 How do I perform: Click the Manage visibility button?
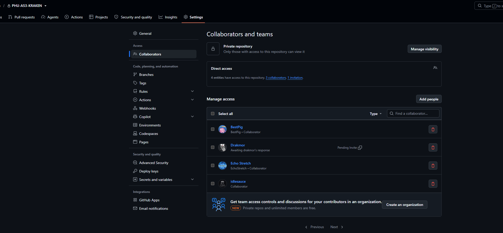(x=425, y=49)
